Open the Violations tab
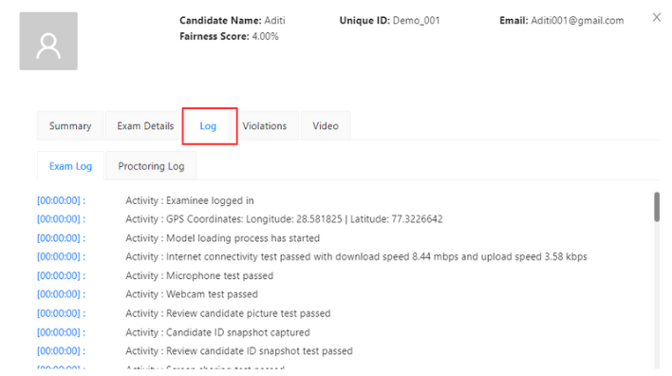Image resolution: width=672 pixels, height=376 pixels. coord(265,125)
